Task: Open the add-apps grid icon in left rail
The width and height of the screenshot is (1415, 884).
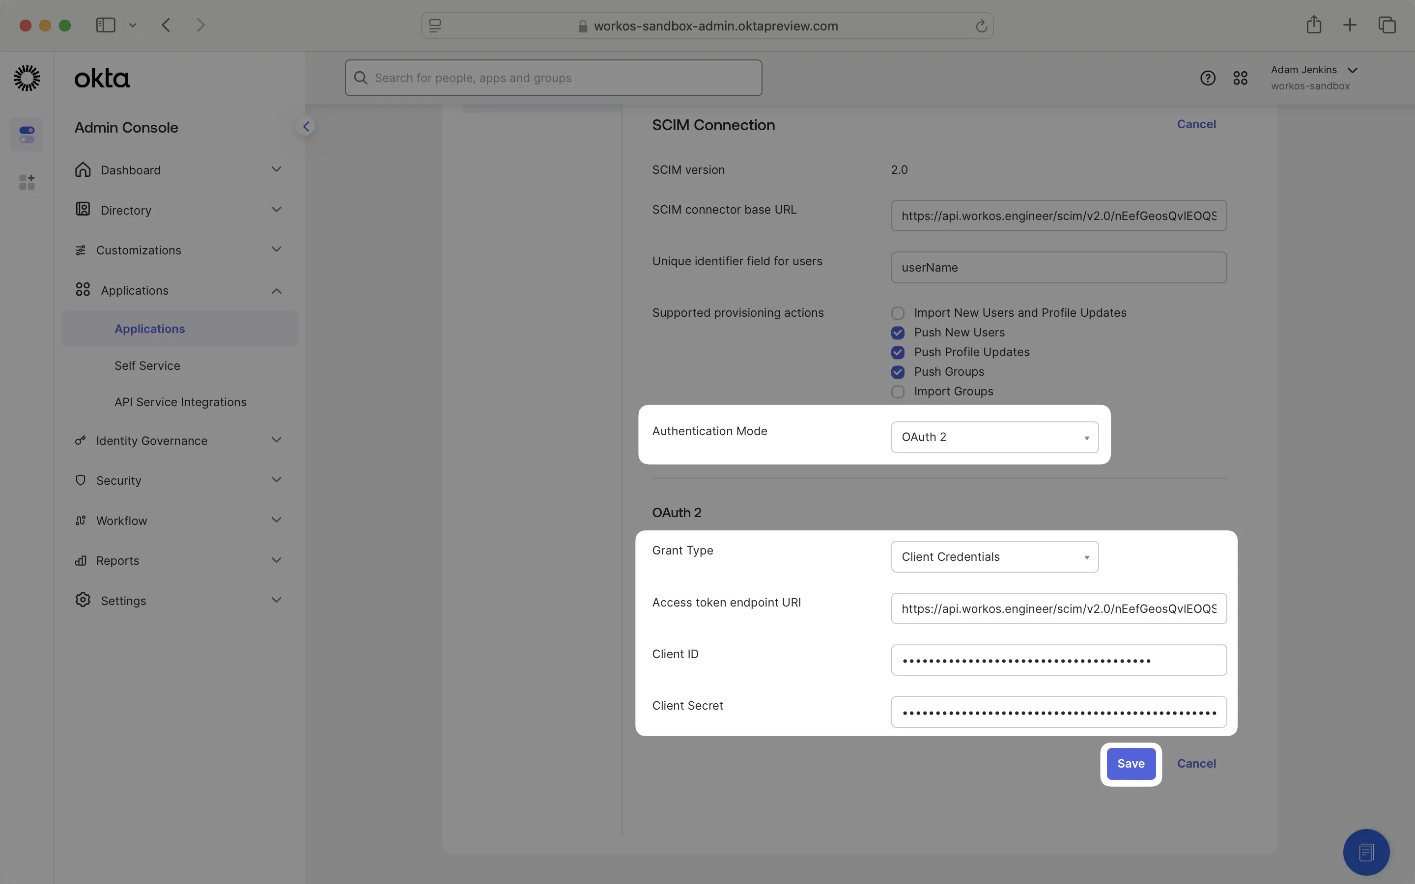Action: coord(27,182)
